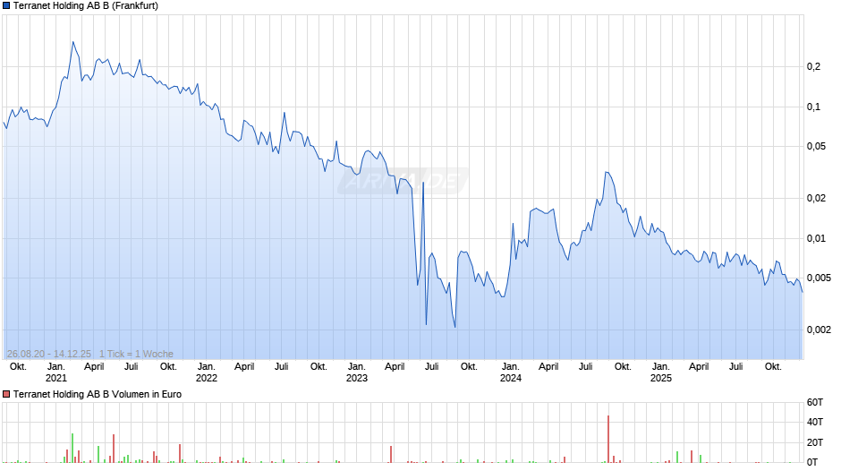Click the blue legend square beside Terranet Holding AB B (Frankfurt)
The image size is (841, 471).
pyautogui.click(x=6, y=6)
